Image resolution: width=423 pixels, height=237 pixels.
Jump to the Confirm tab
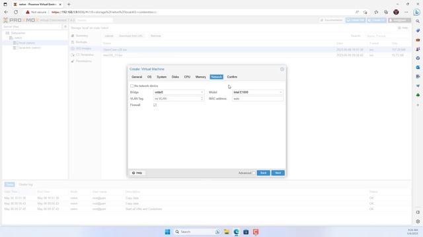pos(232,77)
